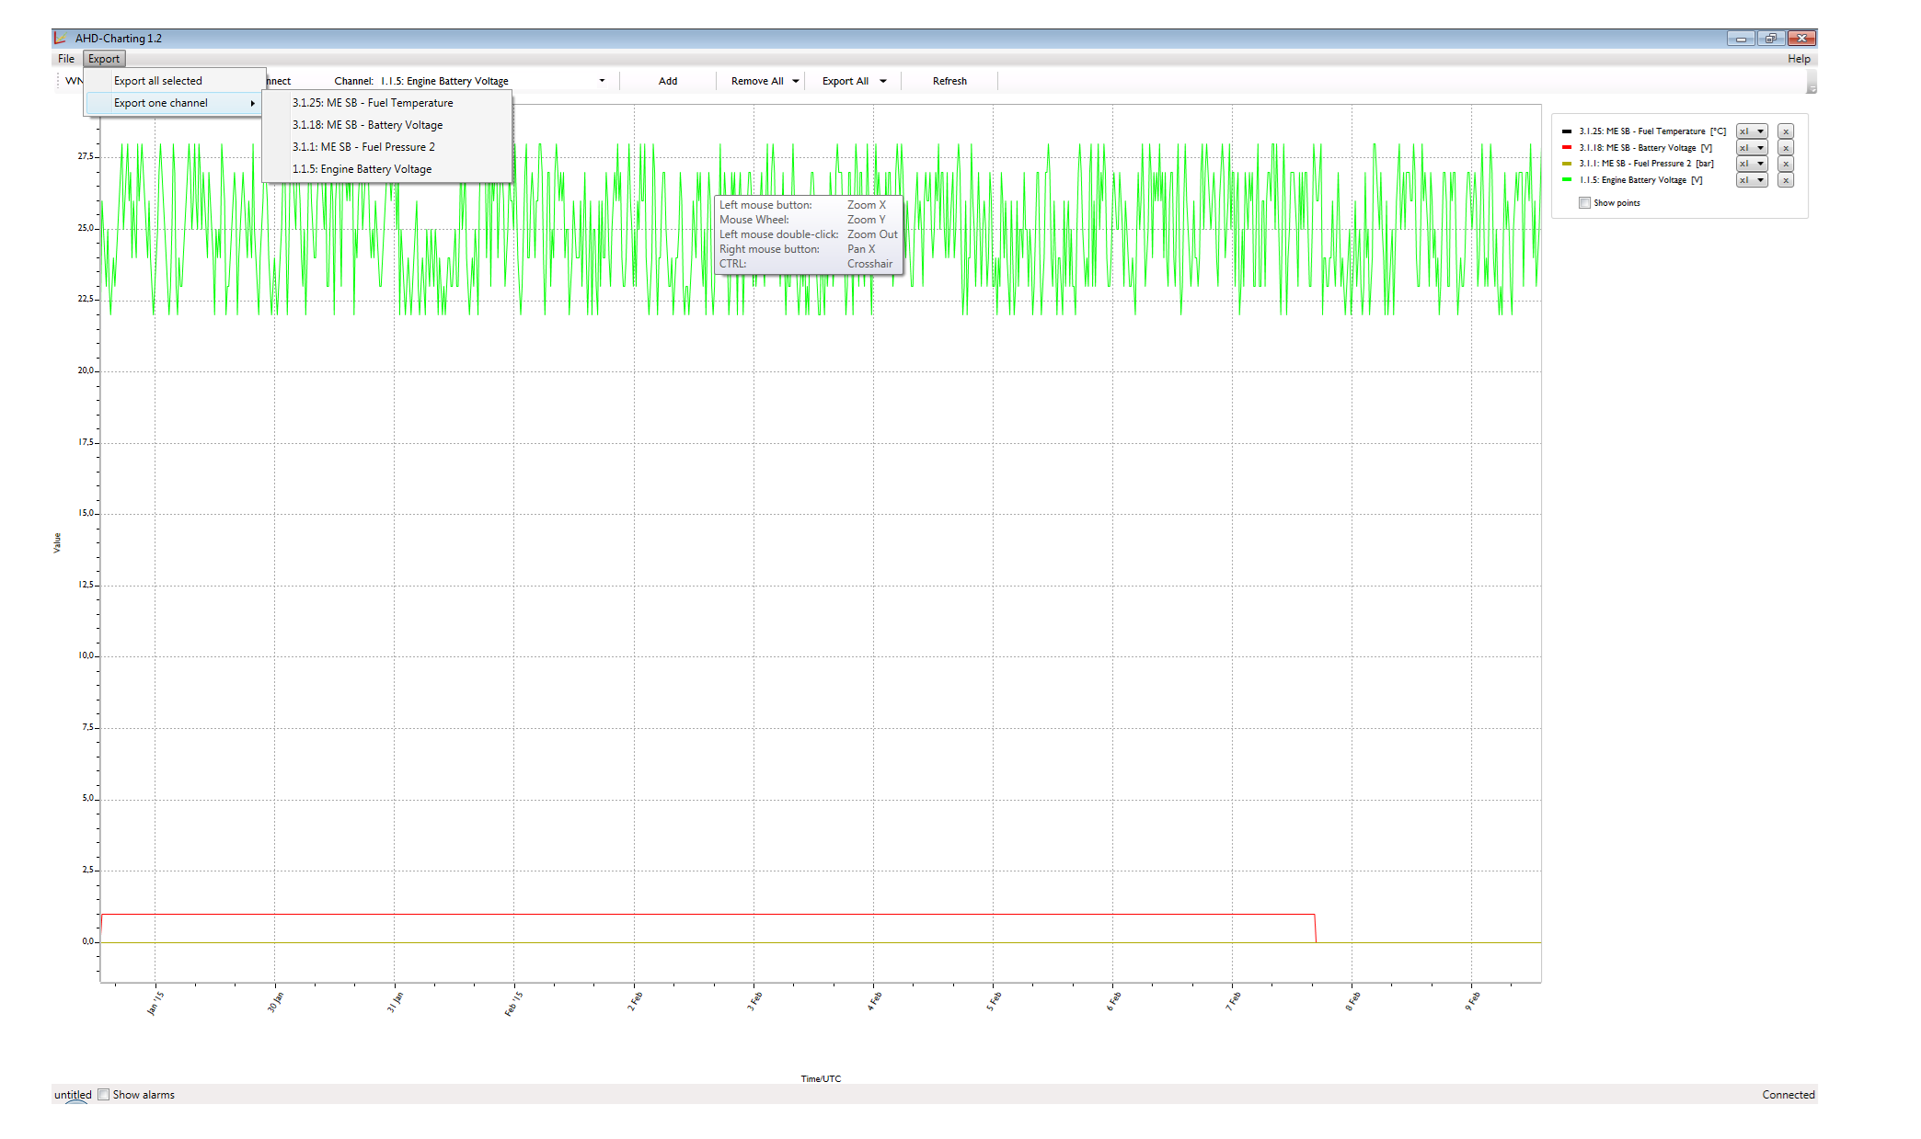Remove Fuel Temperature channel with x button
The height and width of the screenshot is (1139, 1921).
click(1785, 131)
